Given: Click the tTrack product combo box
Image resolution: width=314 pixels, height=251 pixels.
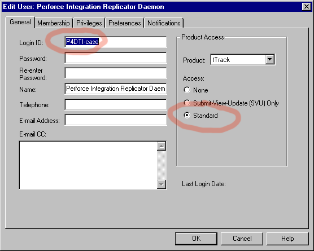Looking at the screenshot, I should [x=243, y=59].
